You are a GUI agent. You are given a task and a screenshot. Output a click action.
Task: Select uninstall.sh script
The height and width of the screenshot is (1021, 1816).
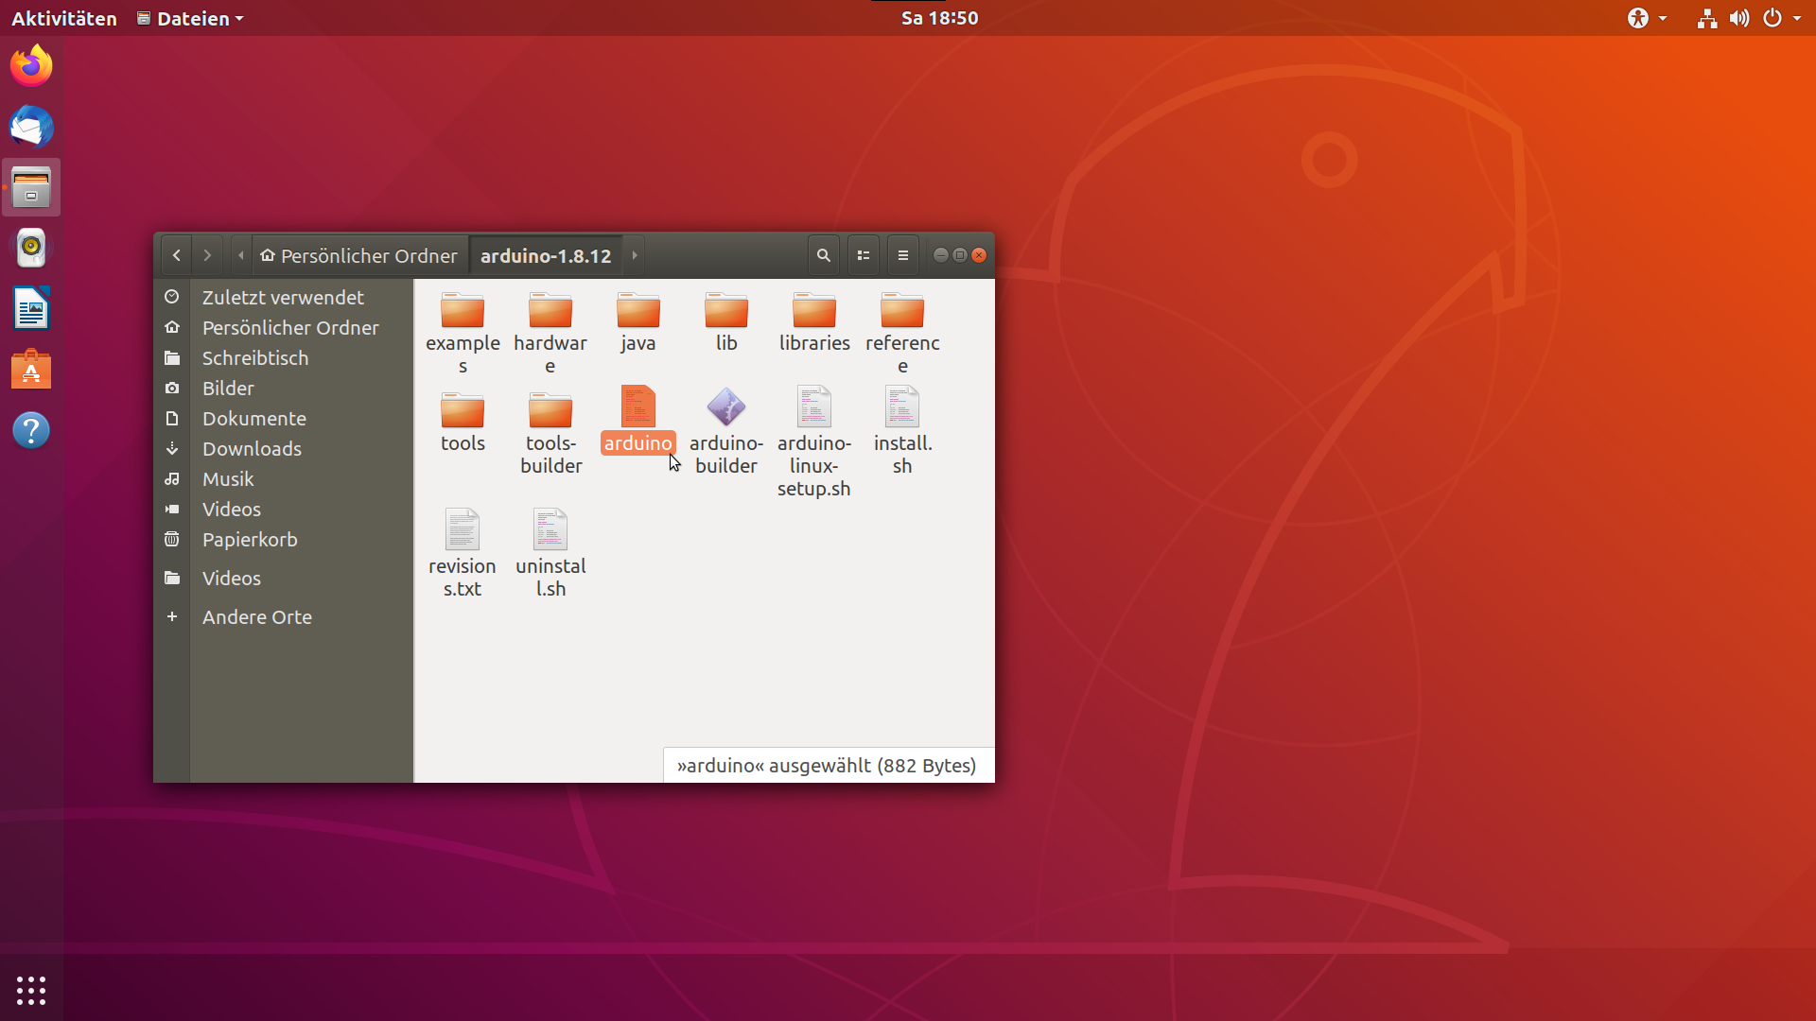550,554
